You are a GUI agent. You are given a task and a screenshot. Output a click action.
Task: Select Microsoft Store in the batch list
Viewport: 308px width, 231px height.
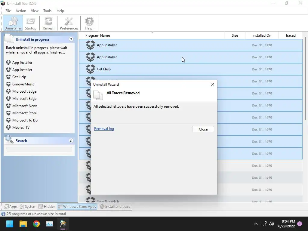(x=25, y=113)
